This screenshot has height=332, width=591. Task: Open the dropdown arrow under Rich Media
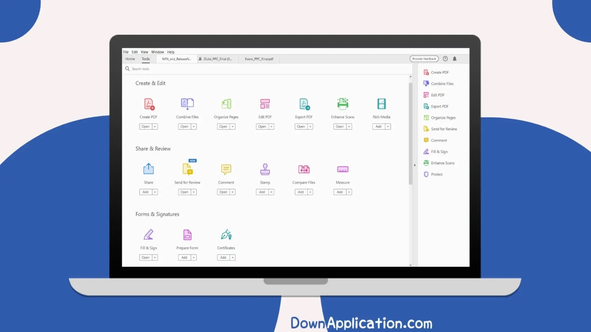pyautogui.click(x=388, y=127)
